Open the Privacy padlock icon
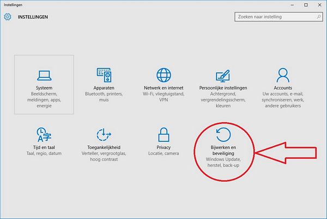327x219 pixels. pos(163,135)
